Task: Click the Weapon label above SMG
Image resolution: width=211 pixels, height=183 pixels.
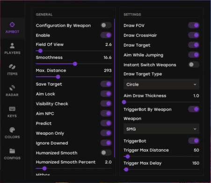Action: click(132, 118)
